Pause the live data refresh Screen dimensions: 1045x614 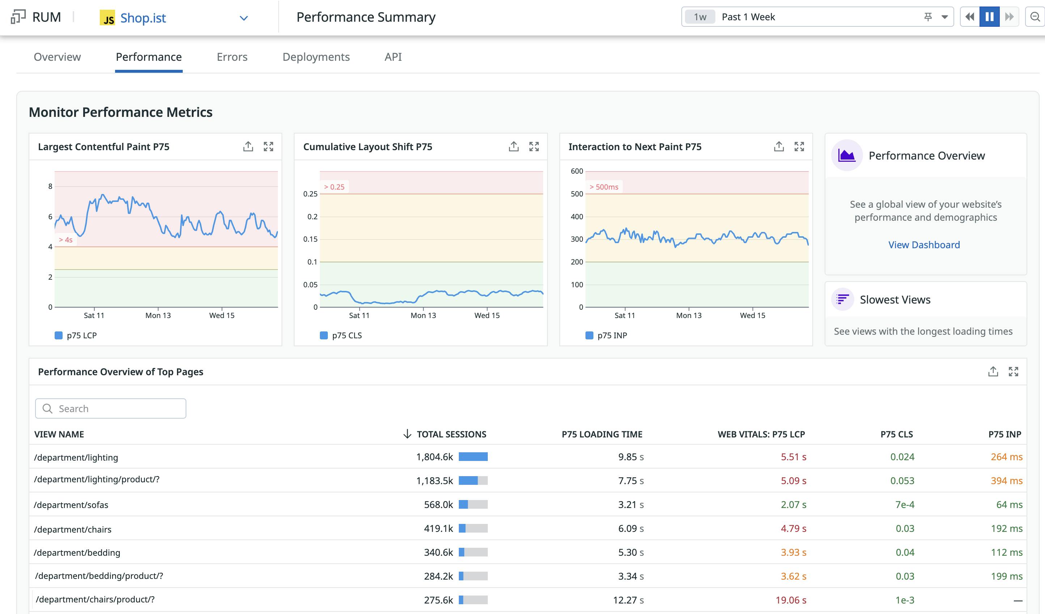click(990, 17)
